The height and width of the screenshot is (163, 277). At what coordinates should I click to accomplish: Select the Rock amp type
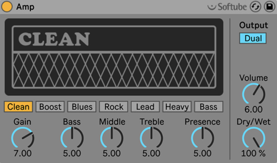(x=114, y=107)
